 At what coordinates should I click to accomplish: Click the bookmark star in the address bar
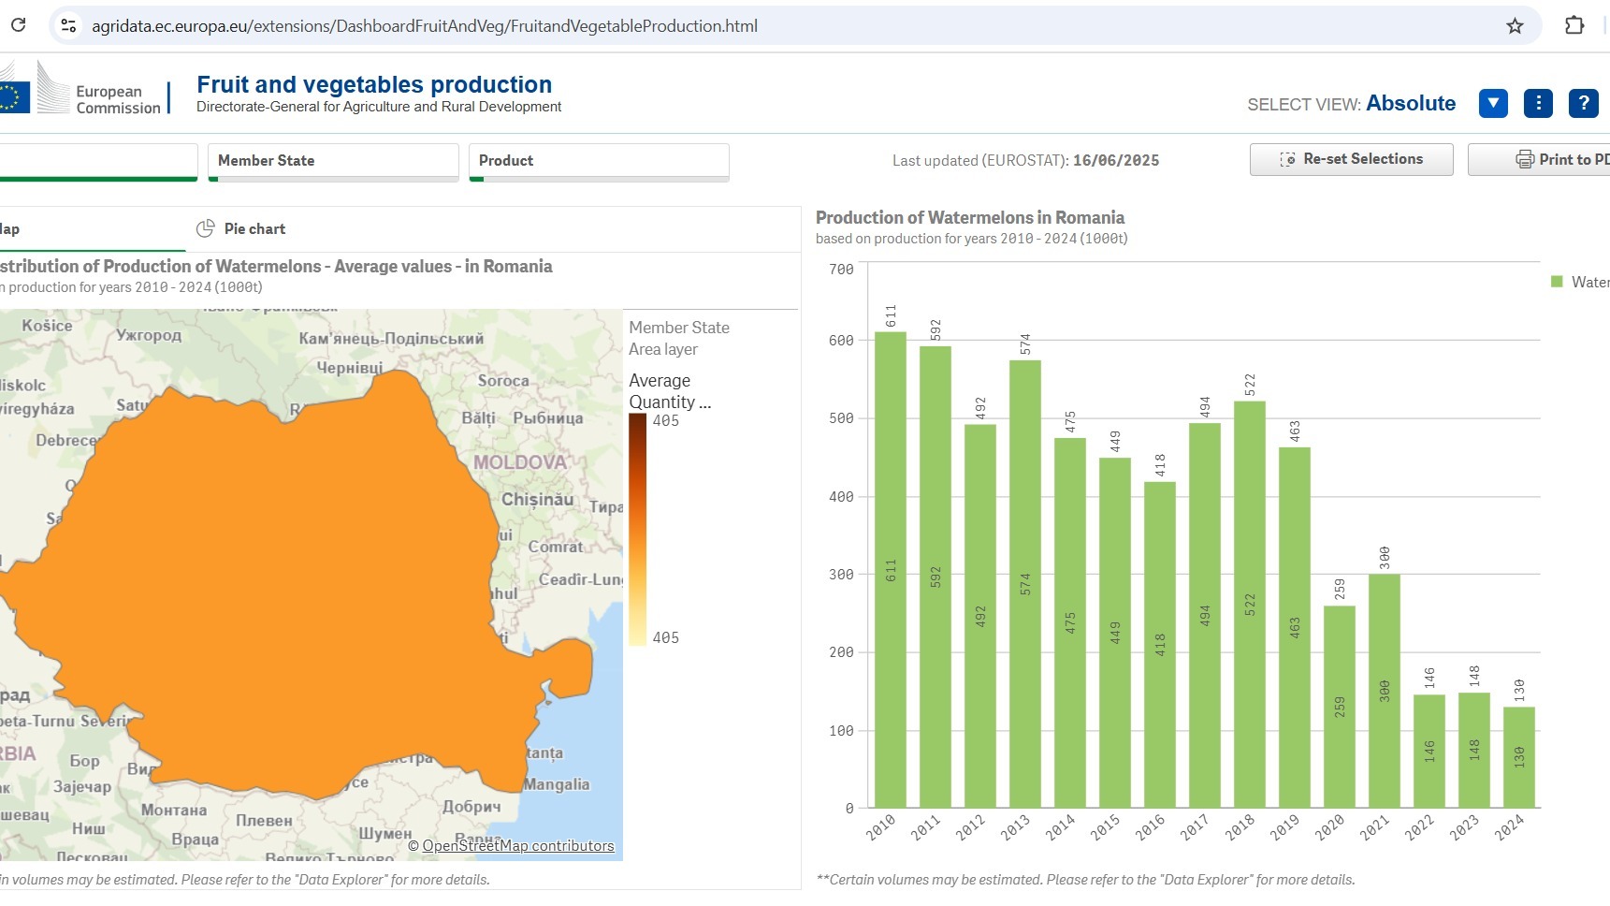(x=1516, y=26)
